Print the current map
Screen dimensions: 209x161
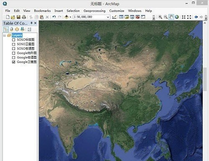click(24, 17)
